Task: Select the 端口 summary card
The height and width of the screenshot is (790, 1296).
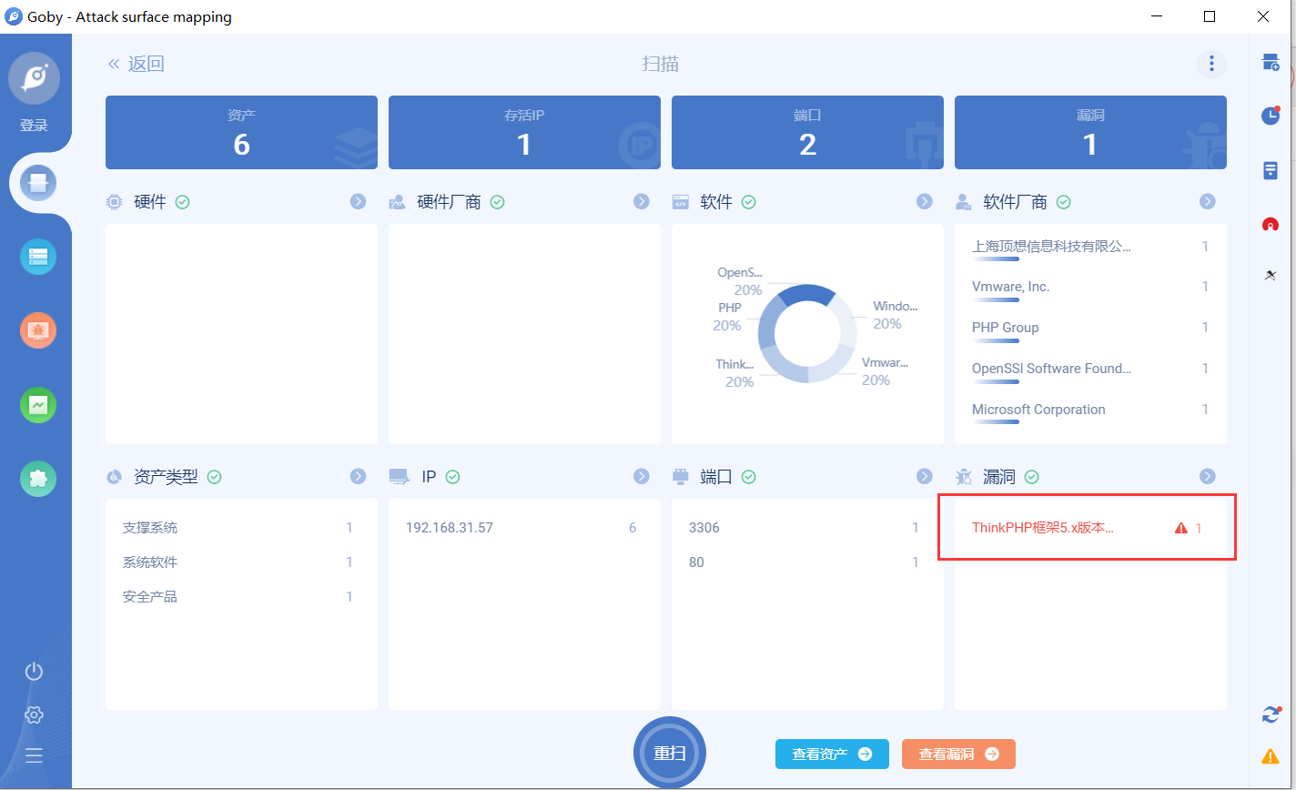Action: tap(807, 132)
